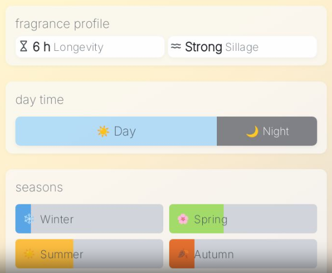This screenshot has height=273, width=332.
Task: Click the sun icon in Day
Action: (103, 131)
